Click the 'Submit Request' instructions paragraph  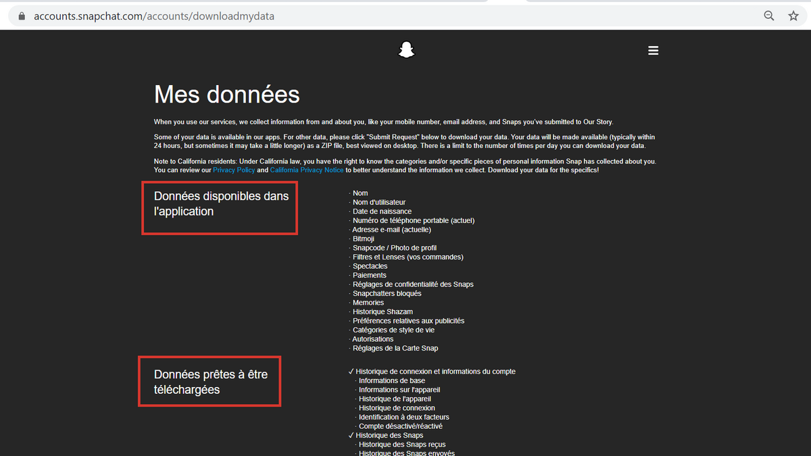pos(404,141)
